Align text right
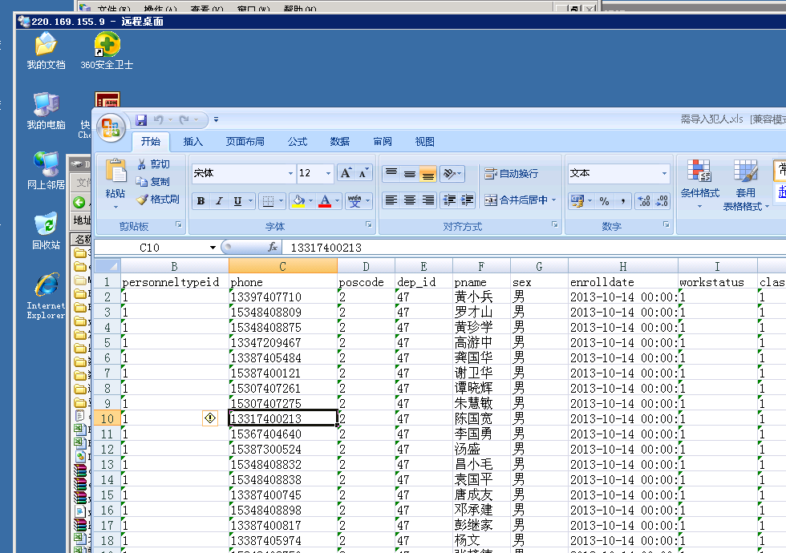 427,200
